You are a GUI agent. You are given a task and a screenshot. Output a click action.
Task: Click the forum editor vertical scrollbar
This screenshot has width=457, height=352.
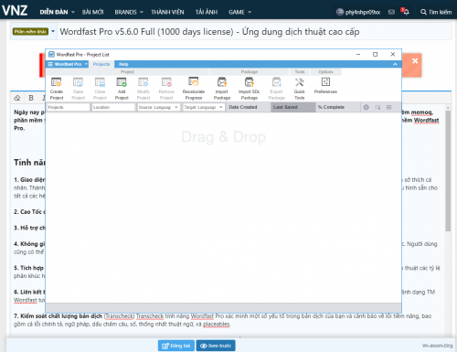coord(448,171)
